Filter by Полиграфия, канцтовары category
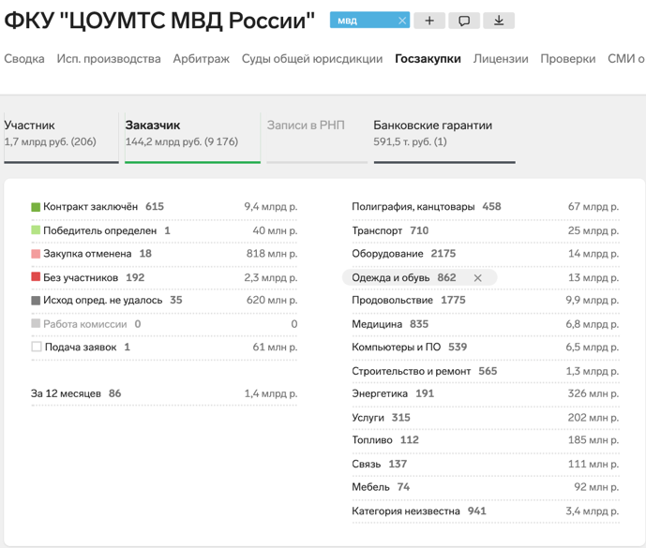The width and height of the screenshot is (646, 548). pos(486,207)
